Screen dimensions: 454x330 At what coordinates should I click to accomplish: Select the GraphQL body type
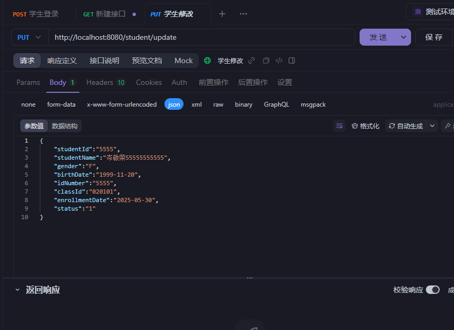tap(276, 105)
